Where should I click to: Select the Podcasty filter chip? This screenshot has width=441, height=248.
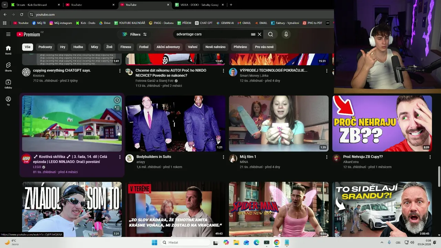pyautogui.click(x=45, y=47)
